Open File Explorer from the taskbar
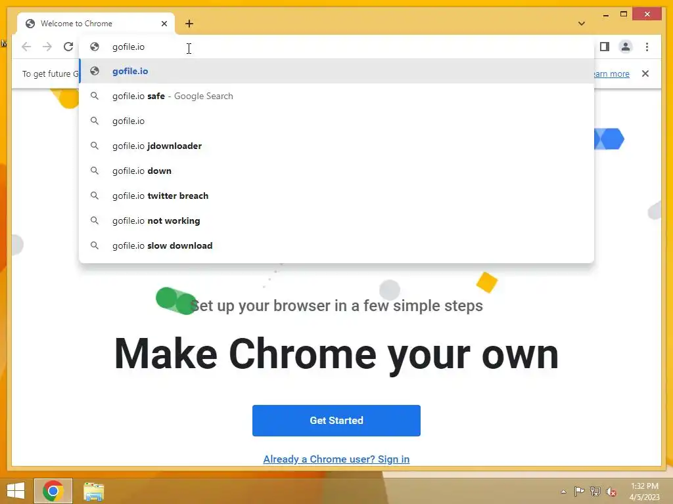Viewport: 673px width, 504px height. [x=93, y=491]
